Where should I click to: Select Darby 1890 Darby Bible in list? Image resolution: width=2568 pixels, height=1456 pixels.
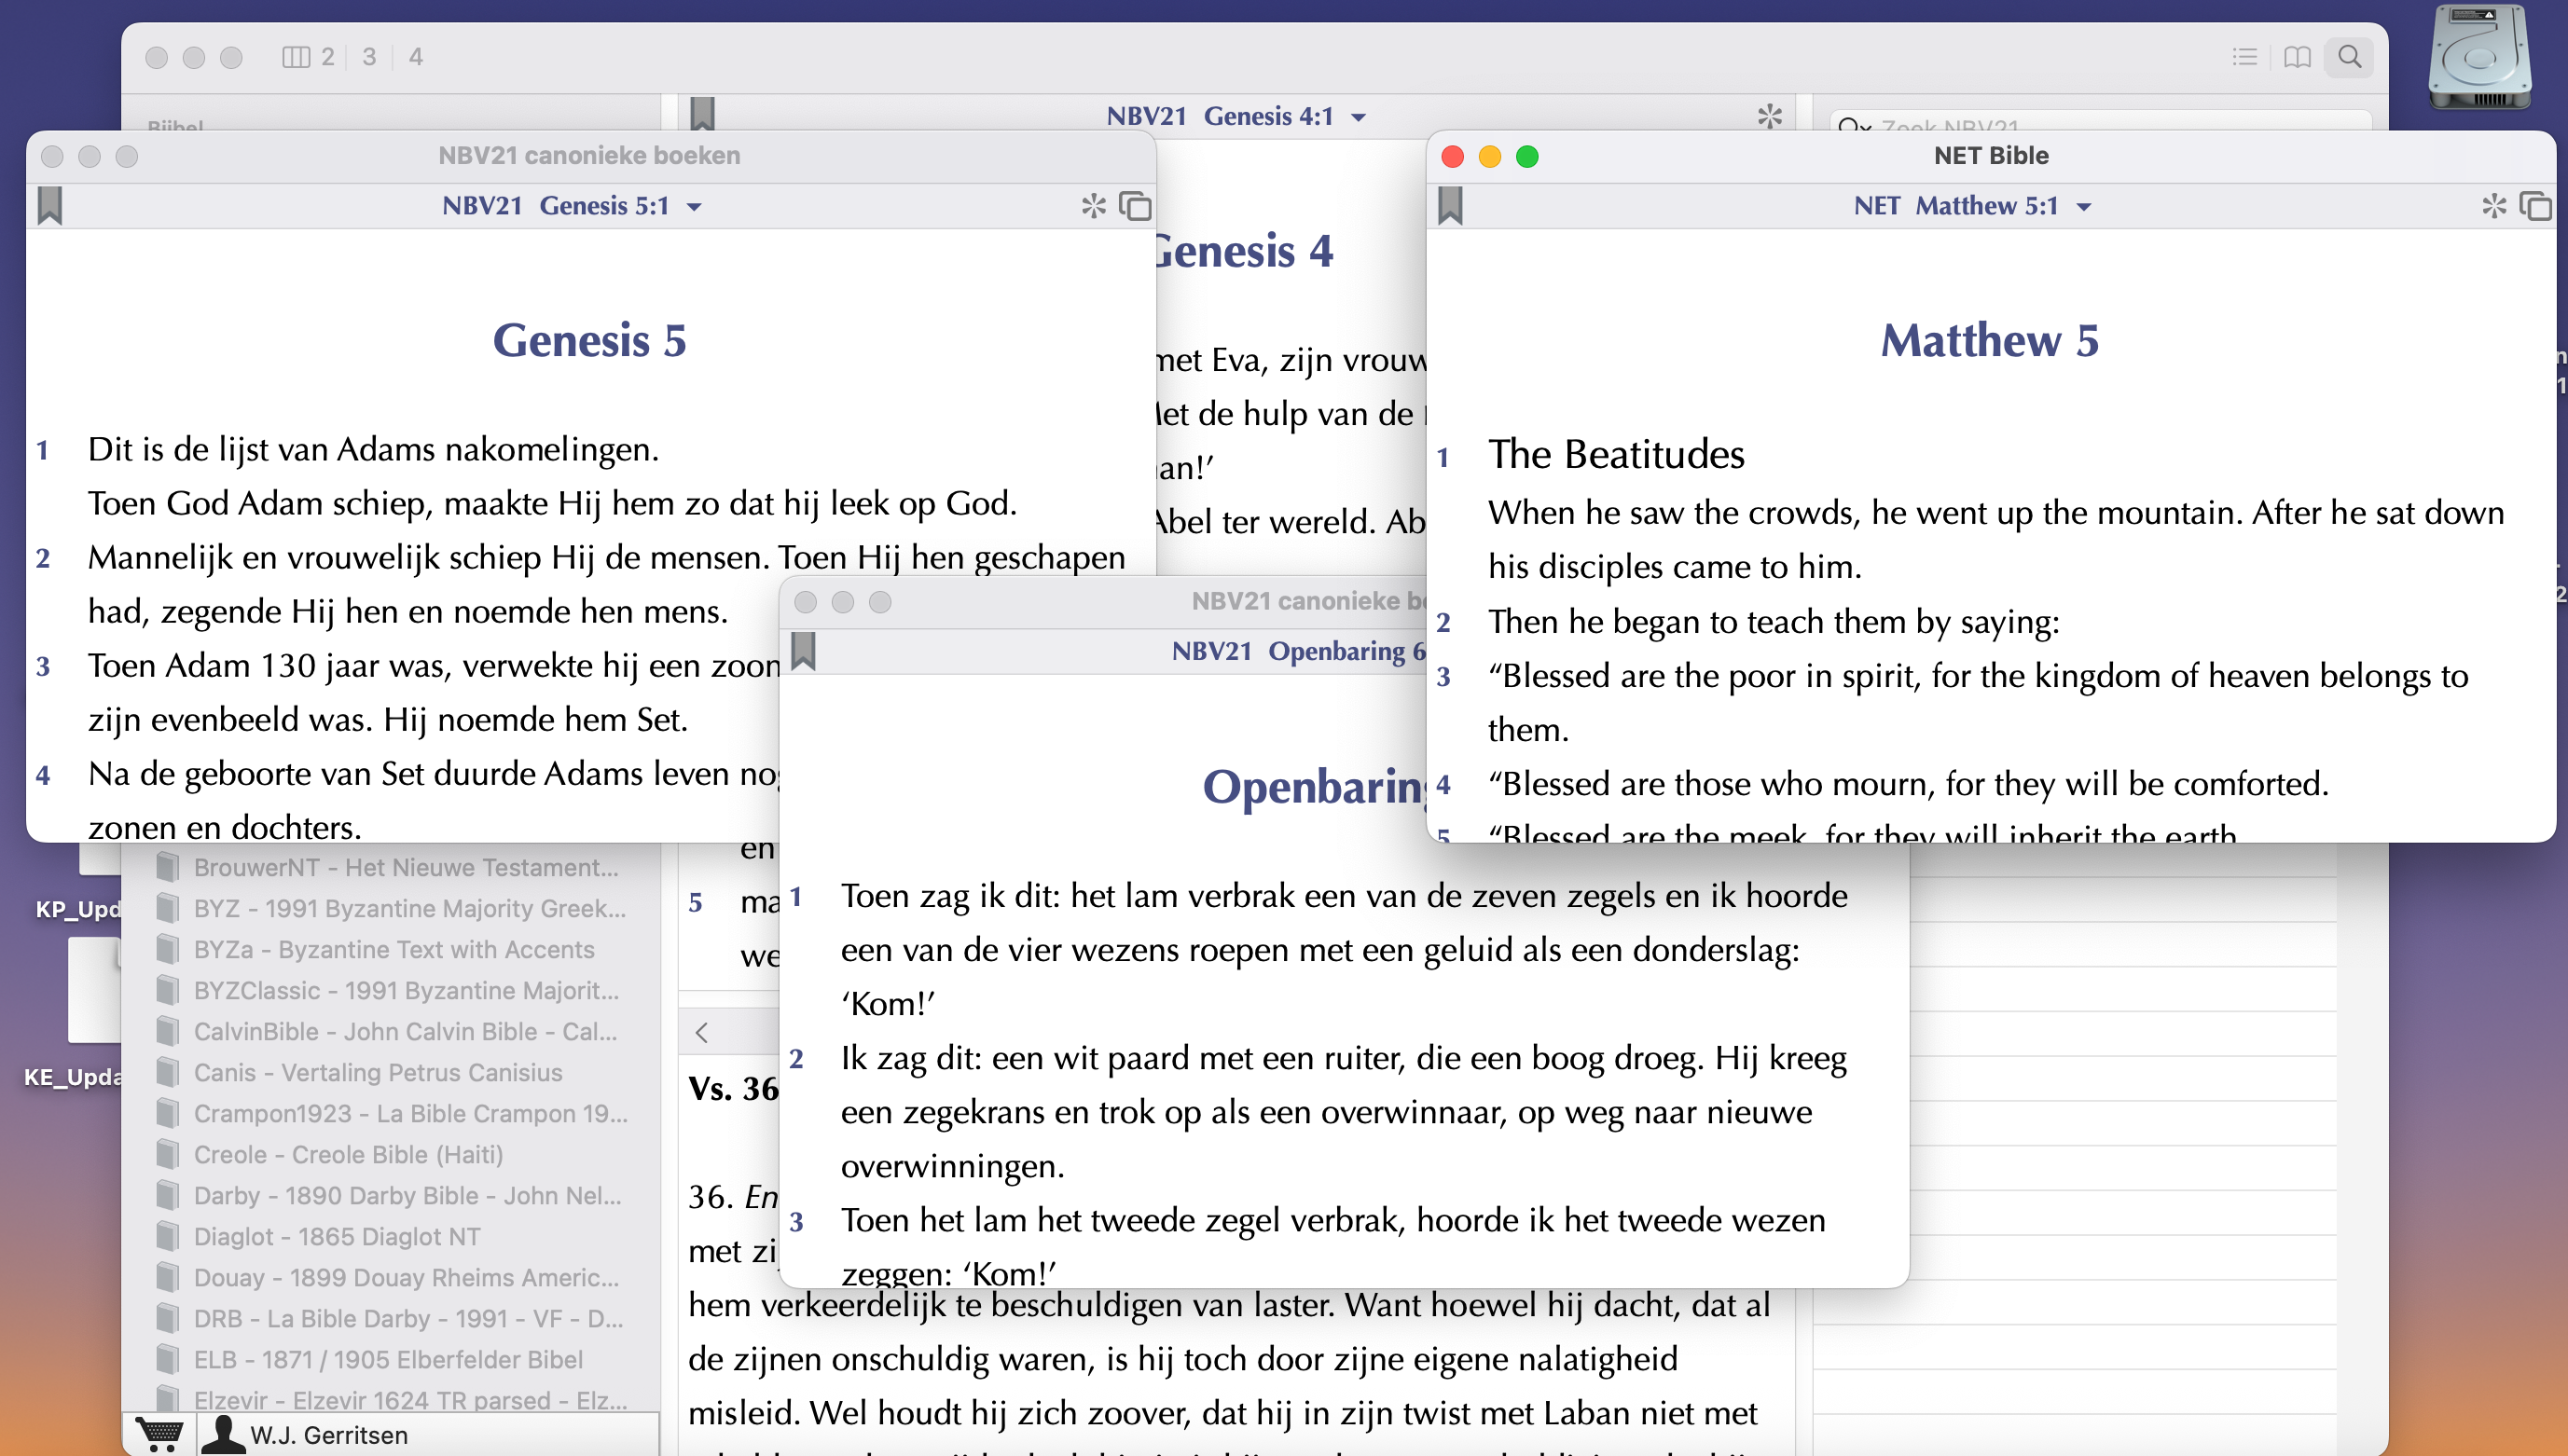407,1195
